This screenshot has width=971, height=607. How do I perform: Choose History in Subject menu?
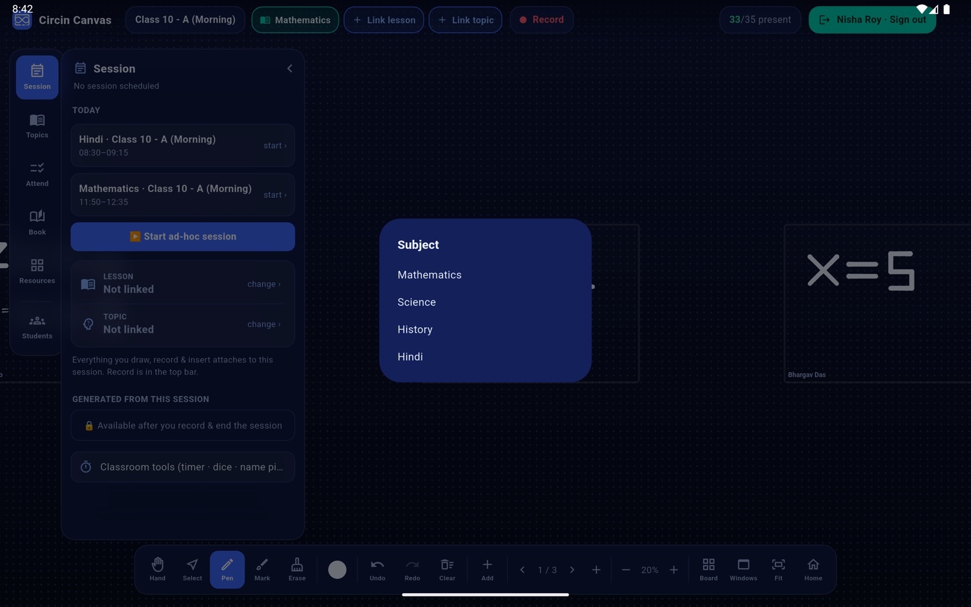[486, 330]
